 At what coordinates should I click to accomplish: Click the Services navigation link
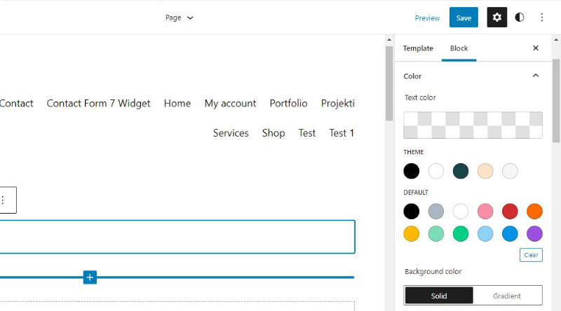[231, 133]
